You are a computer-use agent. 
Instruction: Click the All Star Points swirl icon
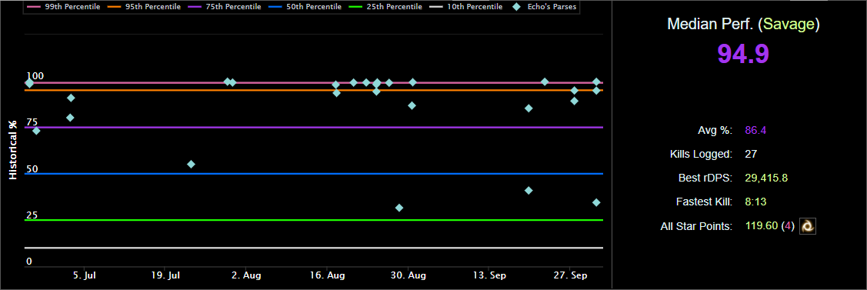[x=808, y=226]
